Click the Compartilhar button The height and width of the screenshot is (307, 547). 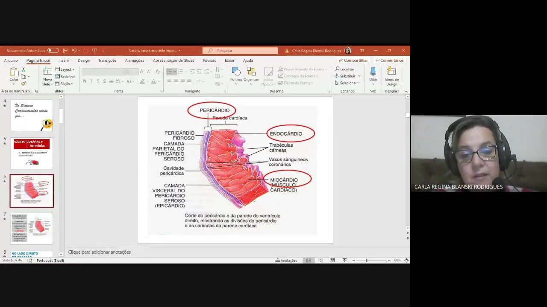[353, 61]
